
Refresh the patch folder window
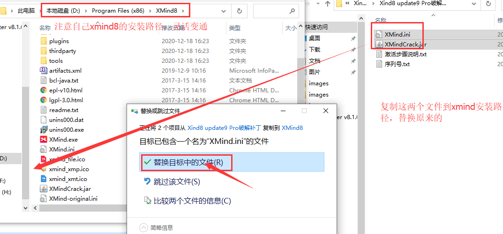(x=488, y=4)
